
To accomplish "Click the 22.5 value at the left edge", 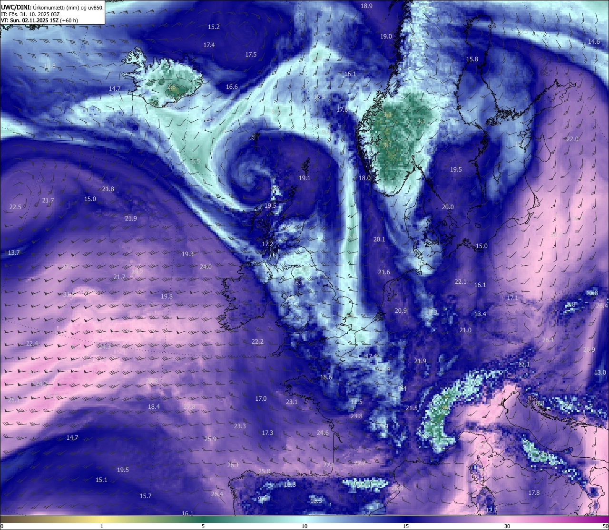I will click(15, 207).
